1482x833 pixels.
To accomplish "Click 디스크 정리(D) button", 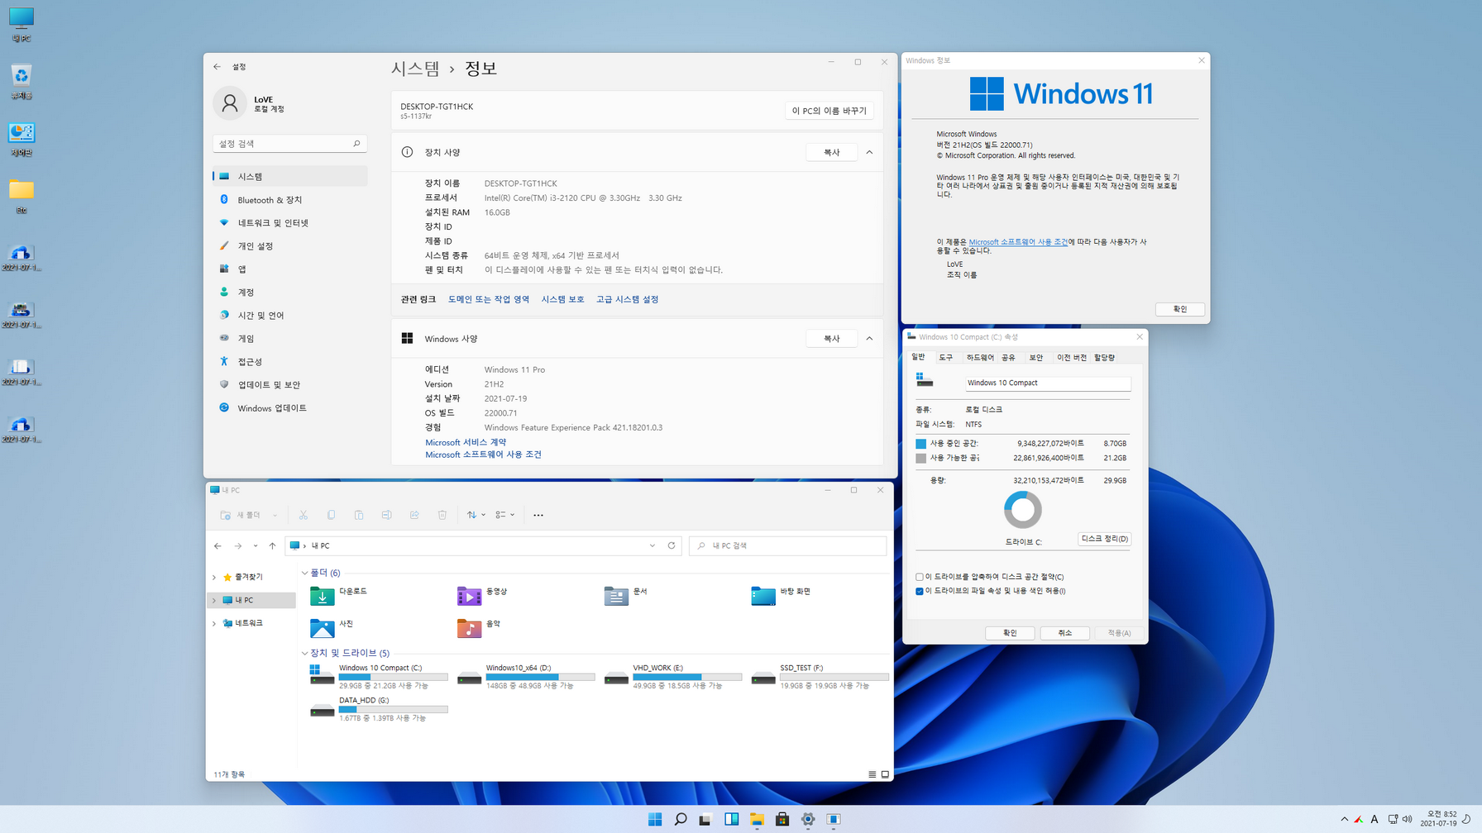I will (x=1105, y=539).
